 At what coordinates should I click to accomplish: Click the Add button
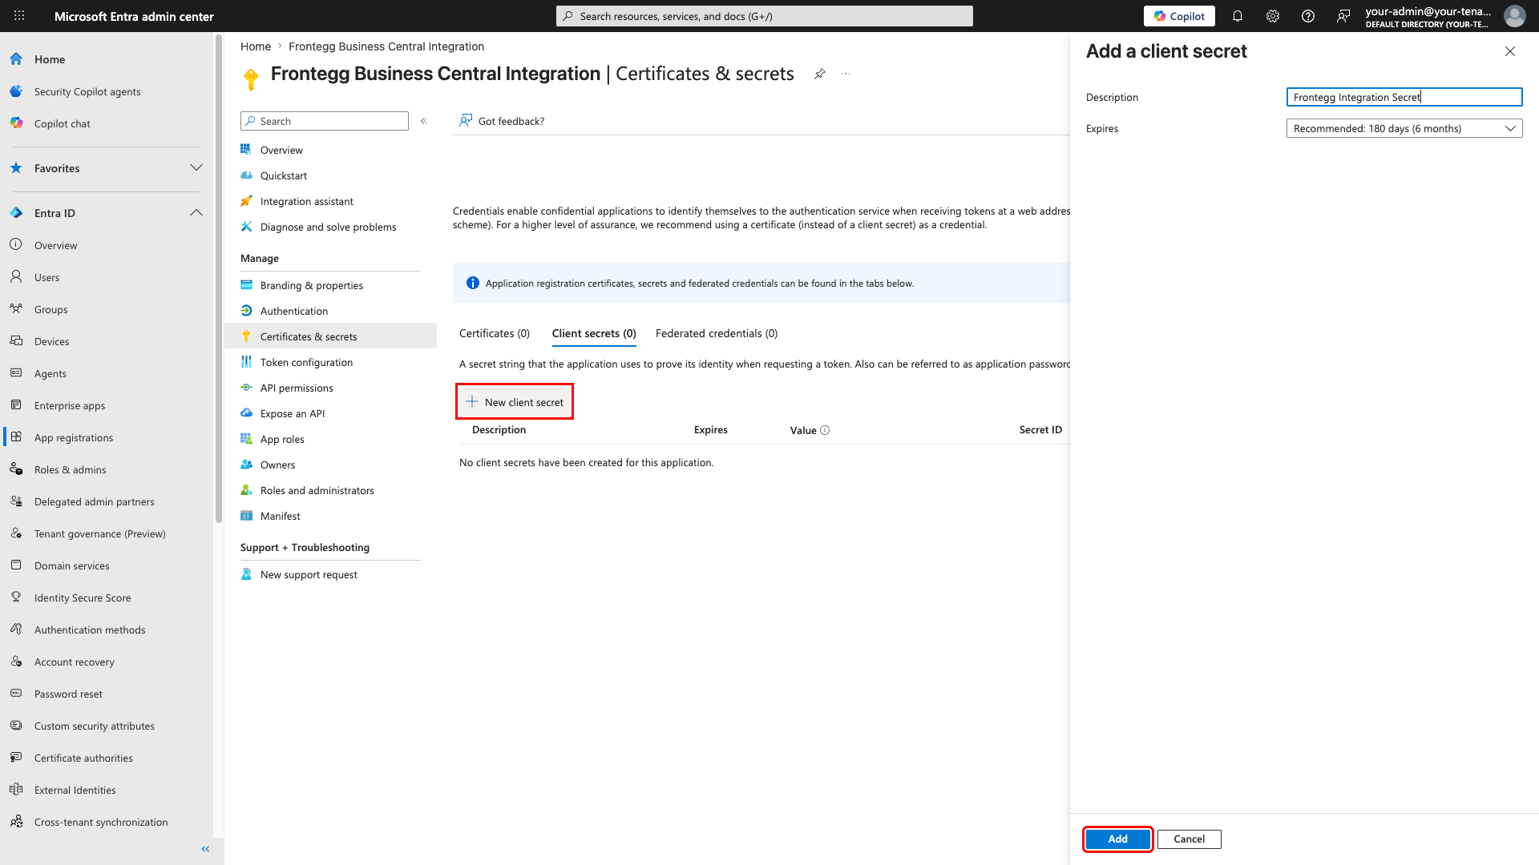tap(1118, 839)
